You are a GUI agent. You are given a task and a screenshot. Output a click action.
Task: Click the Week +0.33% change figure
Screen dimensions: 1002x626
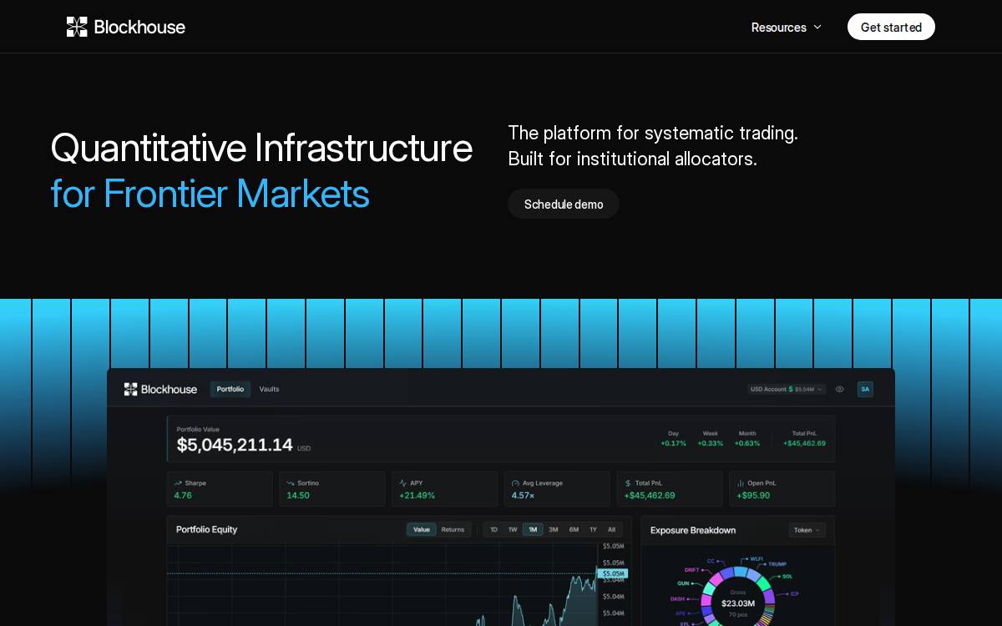pyautogui.click(x=711, y=443)
